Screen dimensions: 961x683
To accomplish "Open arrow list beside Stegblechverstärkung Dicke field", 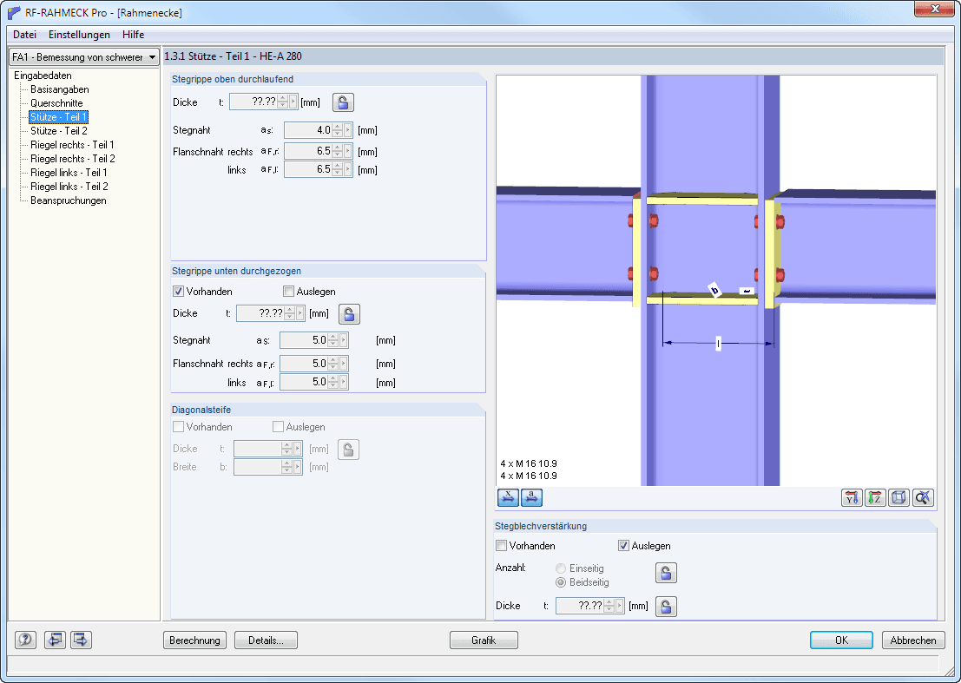I will (620, 606).
